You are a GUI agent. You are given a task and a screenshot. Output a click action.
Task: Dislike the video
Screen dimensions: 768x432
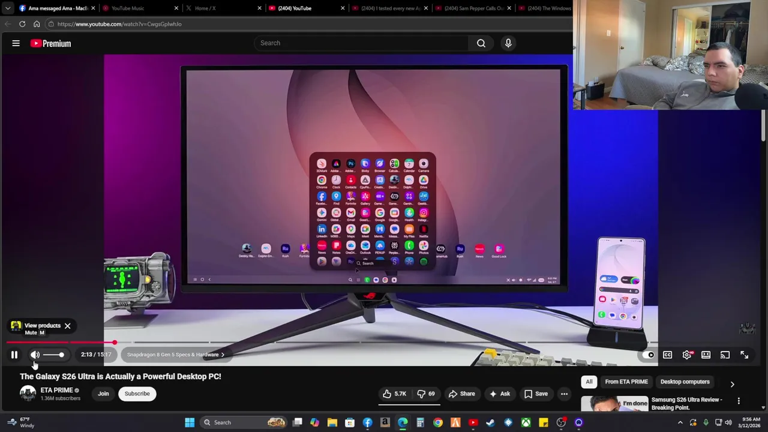[426, 394]
